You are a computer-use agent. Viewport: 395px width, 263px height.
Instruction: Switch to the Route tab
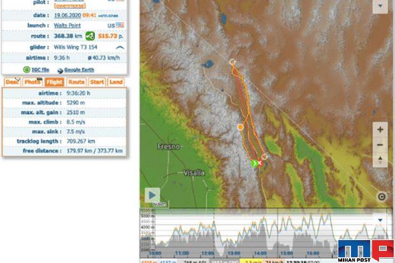pos(76,82)
